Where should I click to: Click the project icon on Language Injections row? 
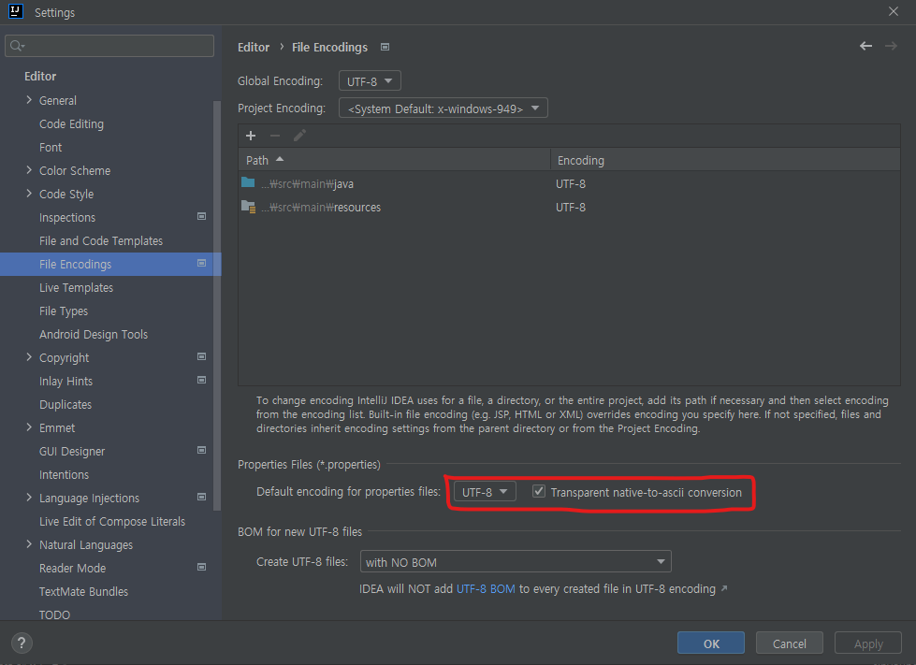tap(201, 497)
